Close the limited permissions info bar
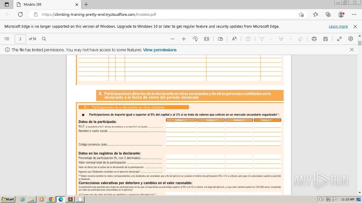The image size is (362, 203). click(352, 50)
